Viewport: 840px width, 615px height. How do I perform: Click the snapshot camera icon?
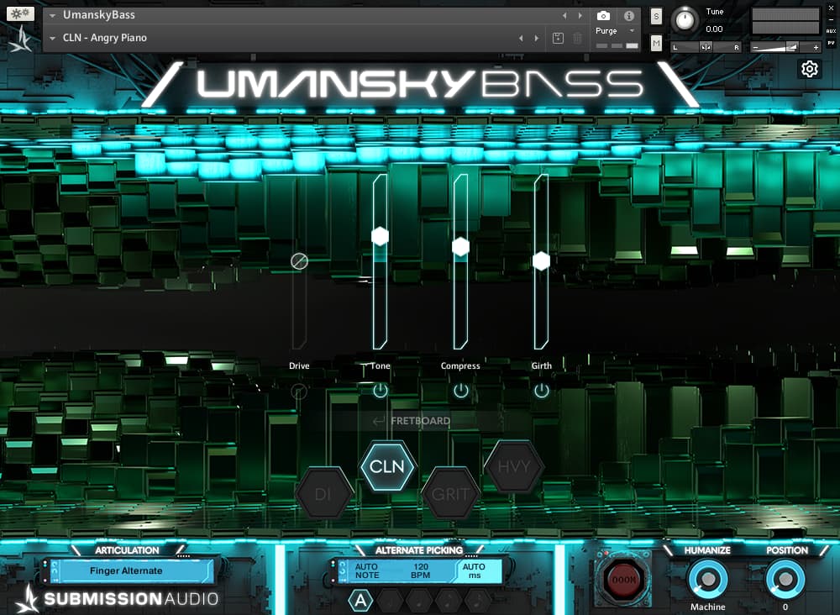pos(603,14)
